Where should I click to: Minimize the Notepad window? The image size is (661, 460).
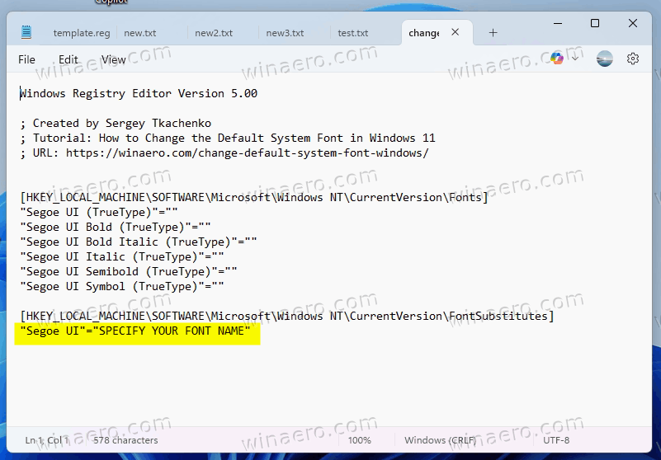tap(558, 24)
